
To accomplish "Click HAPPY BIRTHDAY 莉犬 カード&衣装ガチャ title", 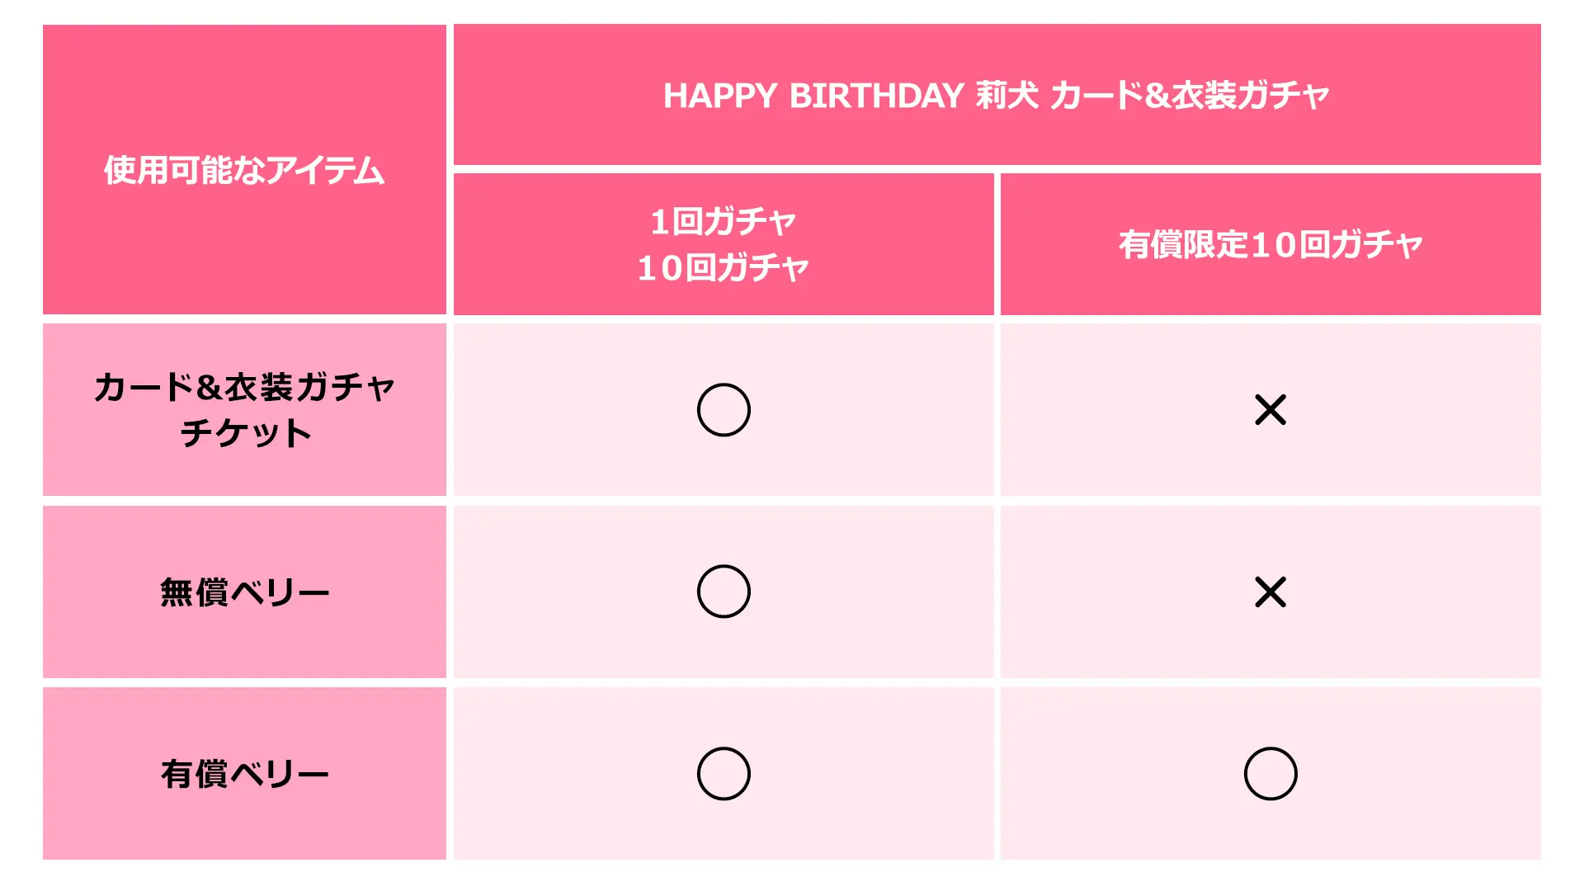I will point(997,95).
